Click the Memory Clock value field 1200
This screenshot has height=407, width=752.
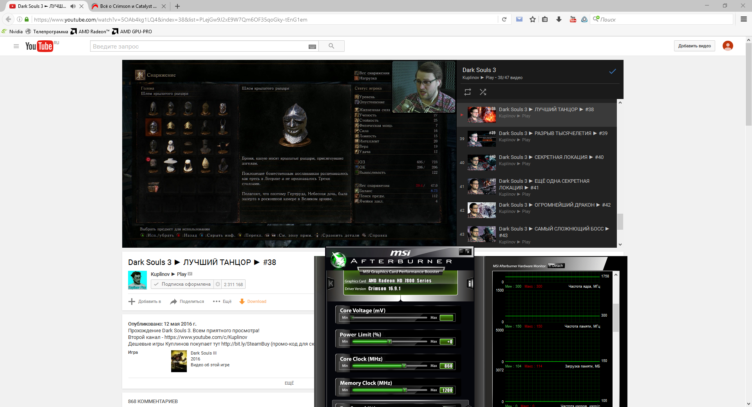click(x=446, y=390)
